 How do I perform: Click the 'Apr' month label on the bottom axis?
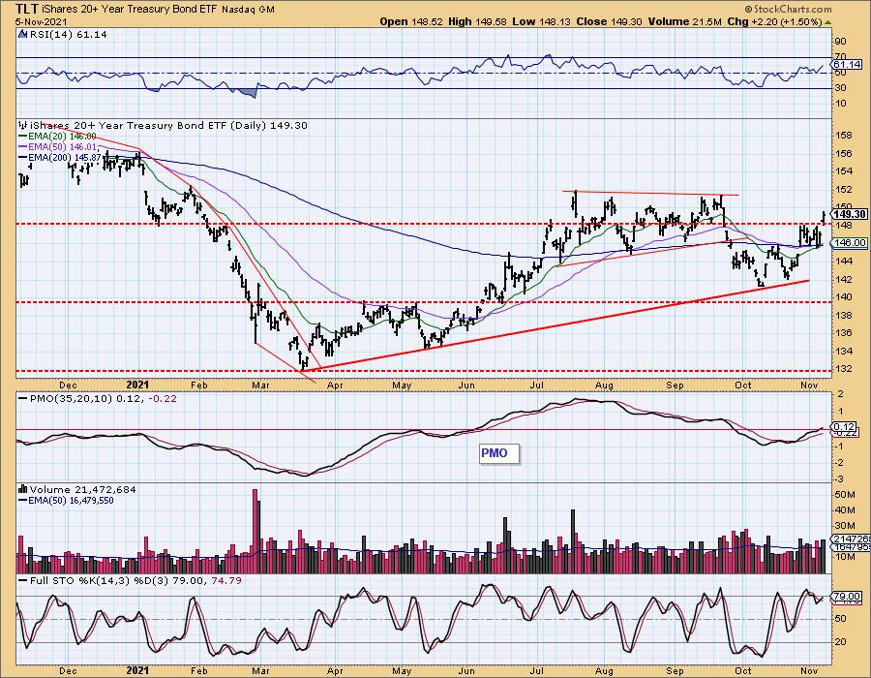(335, 671)
